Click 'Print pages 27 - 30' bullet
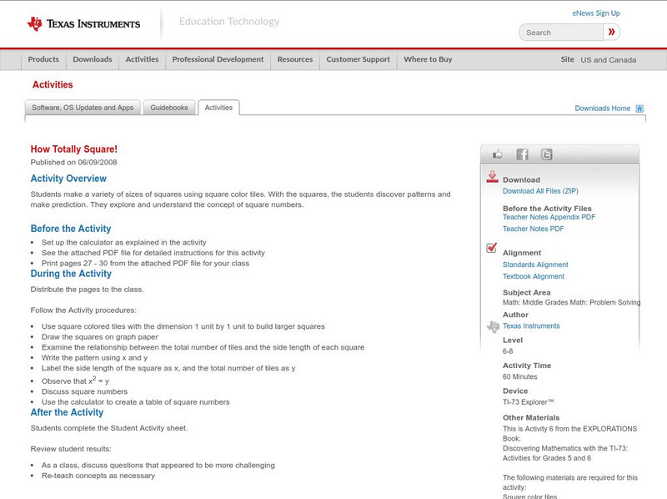Image resolution: width=667 pixels, height=499 pixels. [x=145, y=264]
